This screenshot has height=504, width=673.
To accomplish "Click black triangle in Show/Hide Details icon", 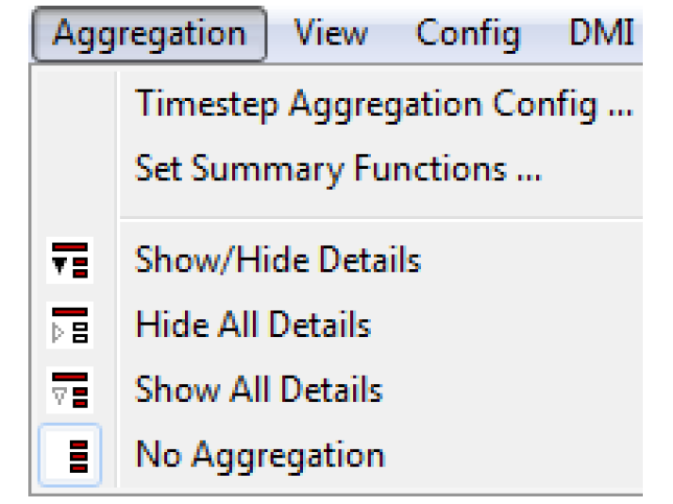I will [x=59, y=266].
